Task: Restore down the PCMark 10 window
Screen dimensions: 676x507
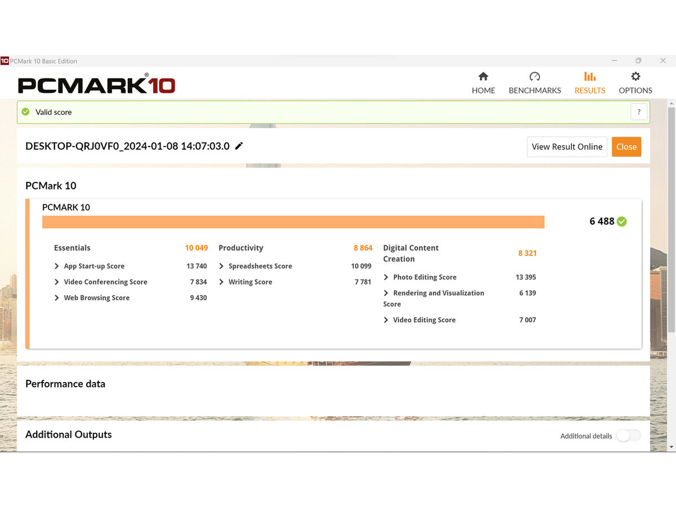Action: (x=638, y=61)
